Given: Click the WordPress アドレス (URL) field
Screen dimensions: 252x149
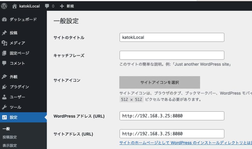Looking at the screenshot, I should click(x=172, y=116).
